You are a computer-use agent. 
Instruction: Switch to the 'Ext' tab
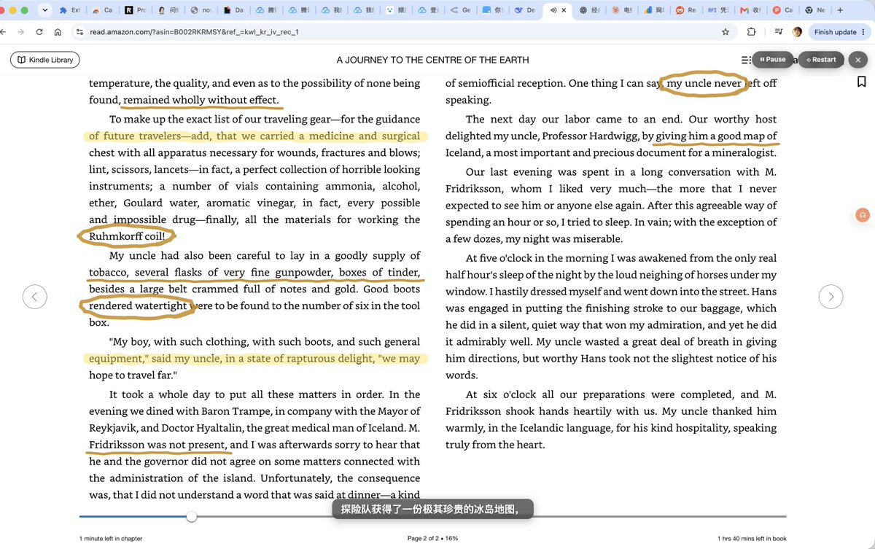pyautogui.click(x=70, y=10)
